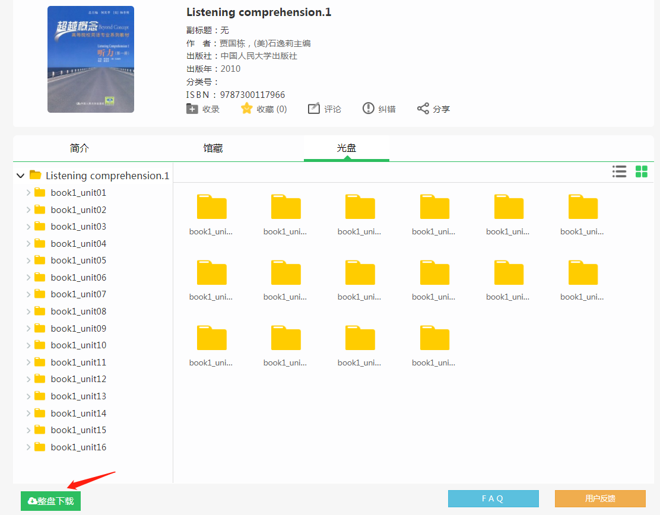
Task: Expand the book1_unit01 tree node
Action: click(x=28, y=193)
